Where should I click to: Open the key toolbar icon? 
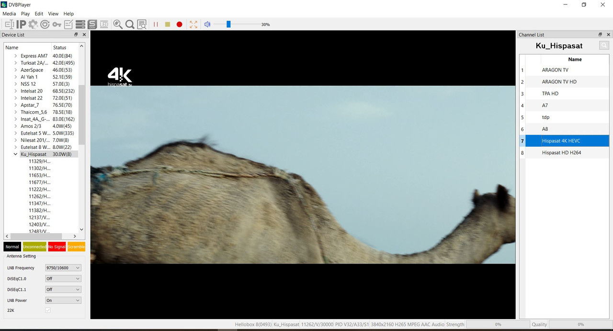[57, 24]
